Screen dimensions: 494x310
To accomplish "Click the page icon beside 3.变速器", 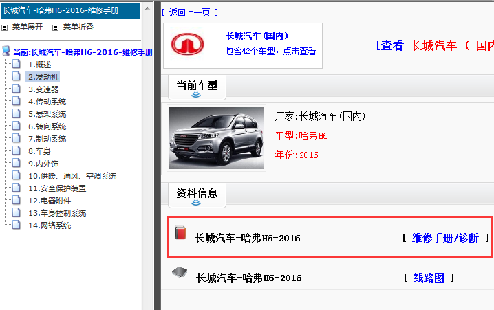I will tap(17, 89).
